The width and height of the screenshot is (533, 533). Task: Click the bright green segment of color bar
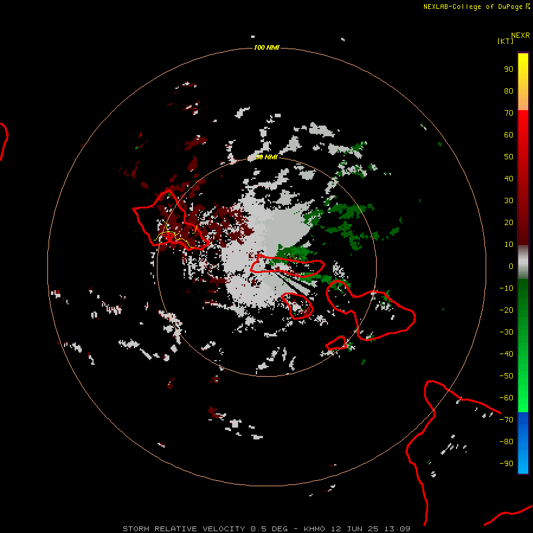tap(523, 346)
